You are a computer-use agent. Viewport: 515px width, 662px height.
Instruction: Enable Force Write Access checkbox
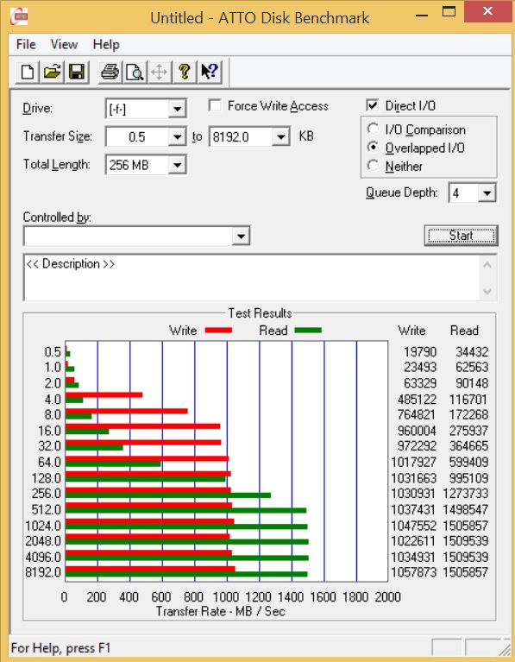tap(215, 105)
